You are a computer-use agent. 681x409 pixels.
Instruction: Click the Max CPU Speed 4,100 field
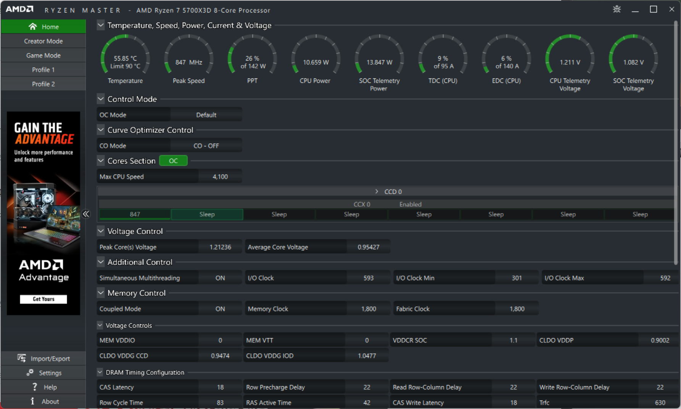220,176
